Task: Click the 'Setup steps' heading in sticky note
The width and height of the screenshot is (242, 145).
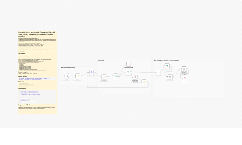Action: tap(22, 53)
